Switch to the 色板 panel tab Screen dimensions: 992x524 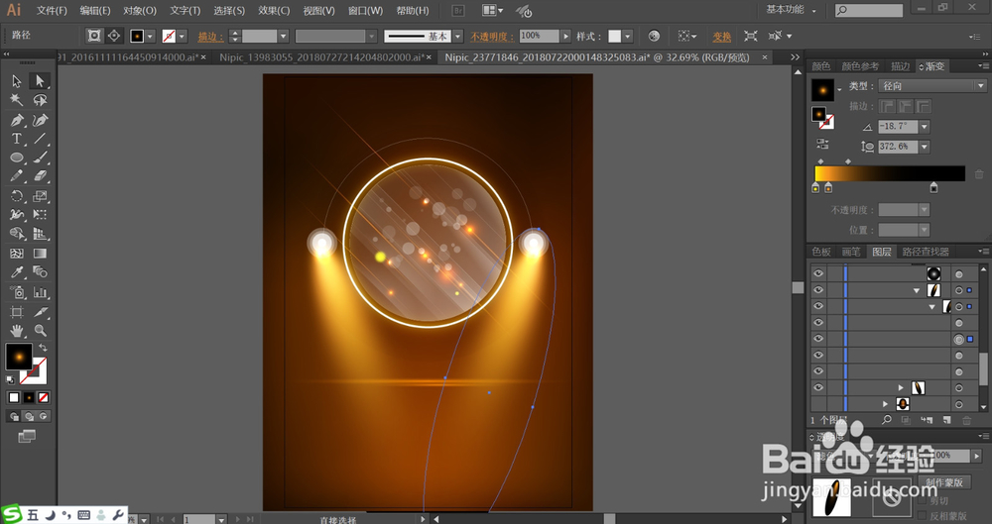(x=821, y=252)
